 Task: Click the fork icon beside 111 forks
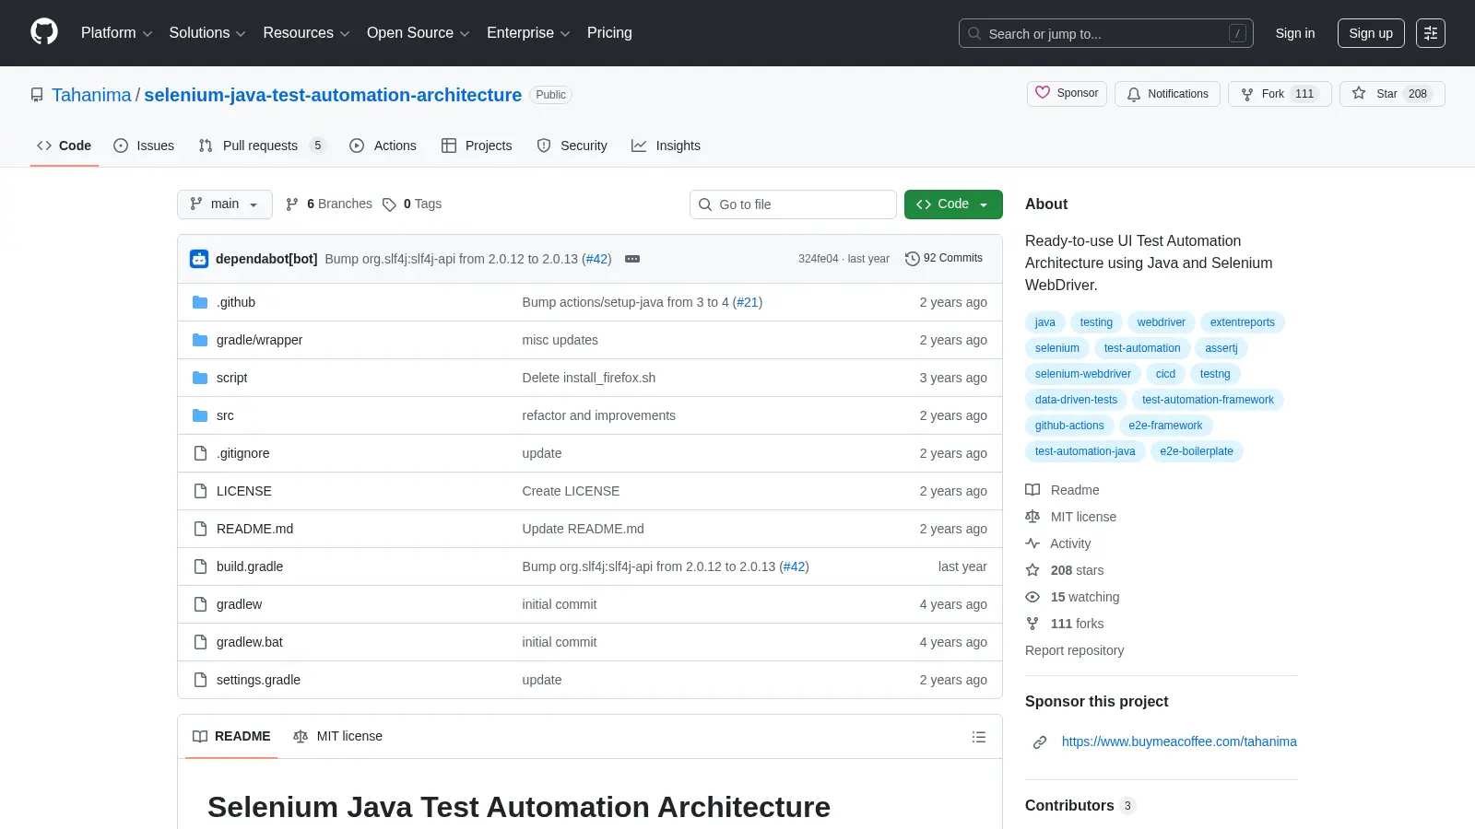coord(1032,624)
